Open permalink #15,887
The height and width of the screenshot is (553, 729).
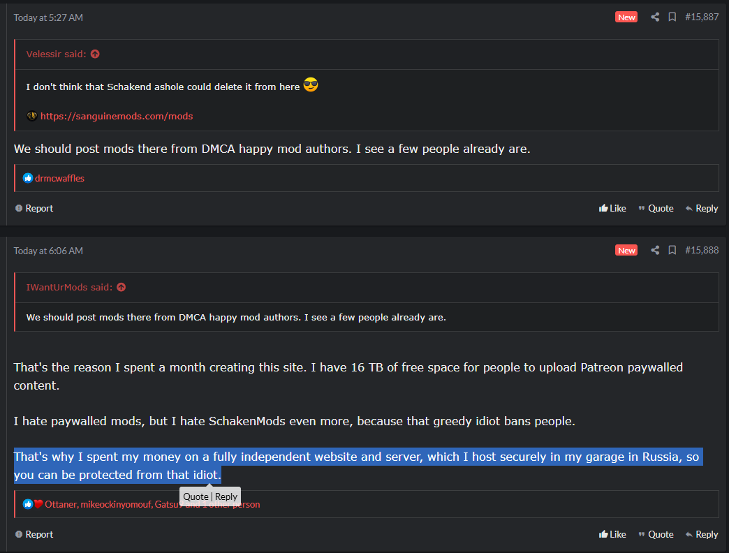[701, 17]
